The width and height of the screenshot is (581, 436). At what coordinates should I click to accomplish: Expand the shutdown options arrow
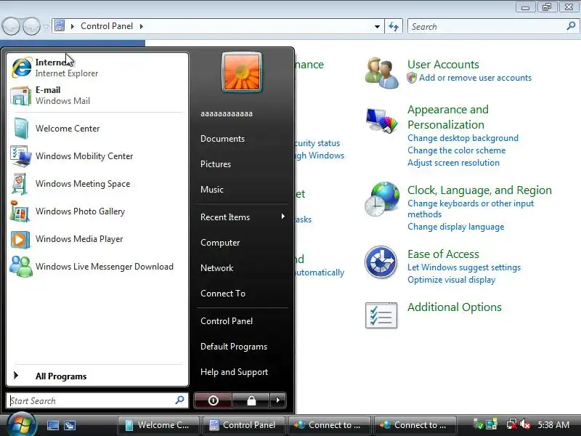278,400
